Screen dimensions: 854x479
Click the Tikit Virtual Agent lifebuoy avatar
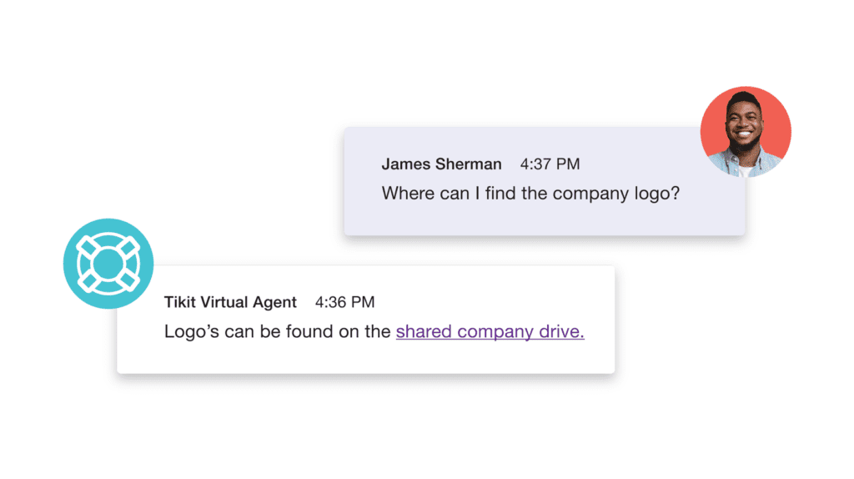(x=108, y=264)
